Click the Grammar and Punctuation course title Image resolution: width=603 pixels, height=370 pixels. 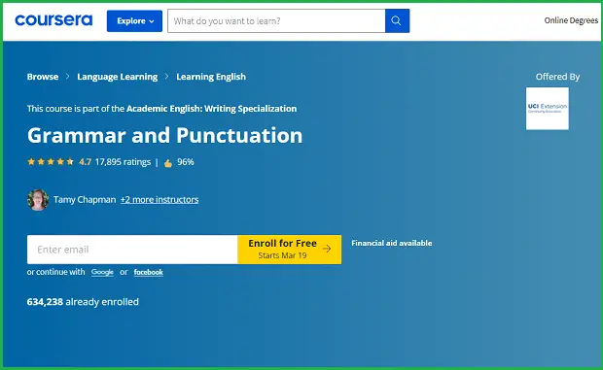(164, 136)
